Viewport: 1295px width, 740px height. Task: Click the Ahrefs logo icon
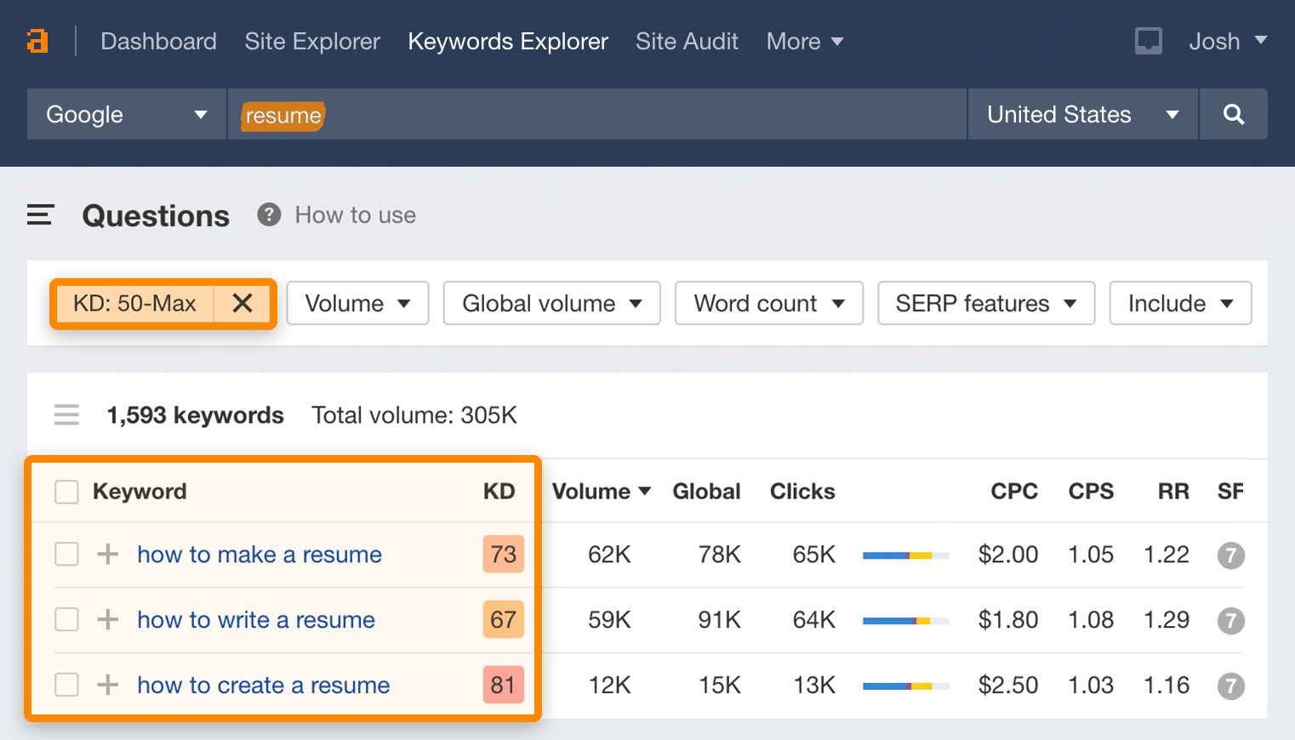(37, 41)
